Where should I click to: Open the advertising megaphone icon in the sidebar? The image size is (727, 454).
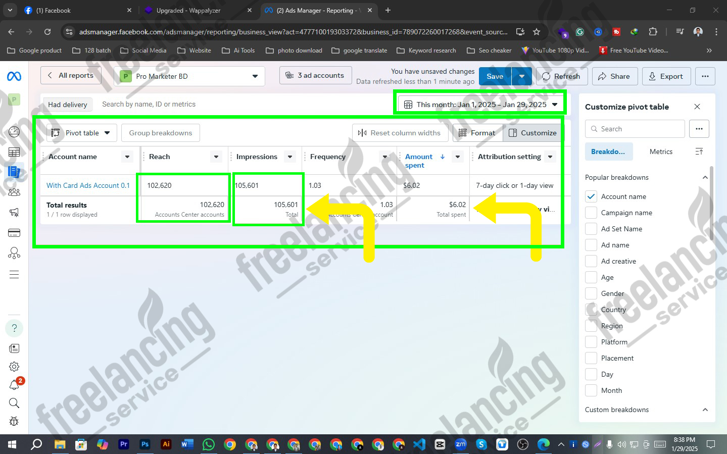pos(14,212)
